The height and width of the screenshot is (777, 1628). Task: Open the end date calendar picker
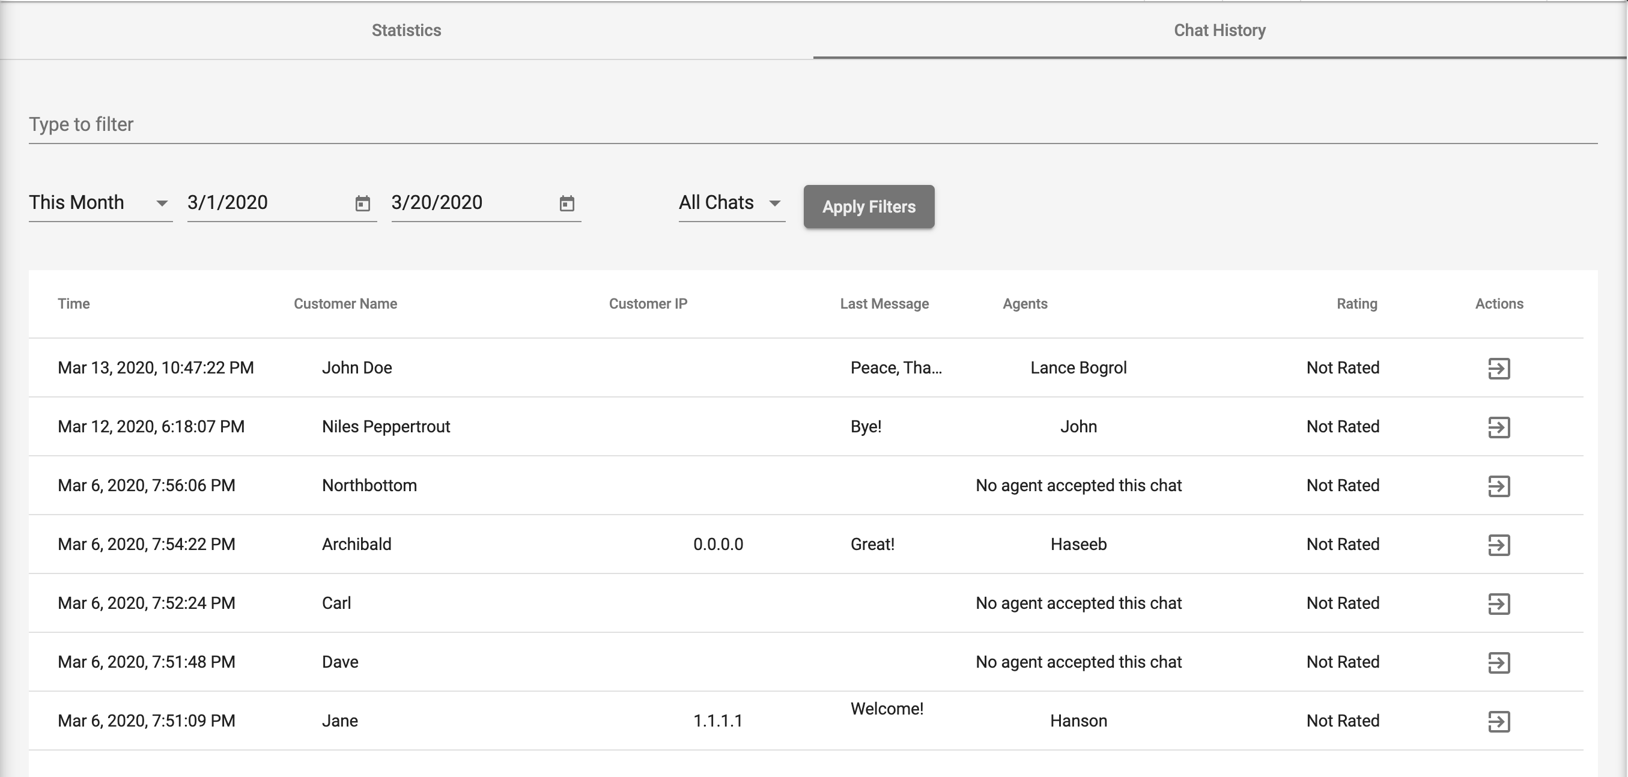567,204
